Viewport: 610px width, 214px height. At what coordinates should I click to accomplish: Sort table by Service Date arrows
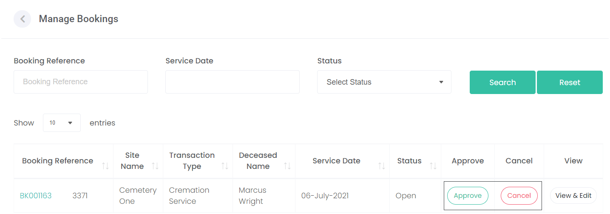coord(382,166)
